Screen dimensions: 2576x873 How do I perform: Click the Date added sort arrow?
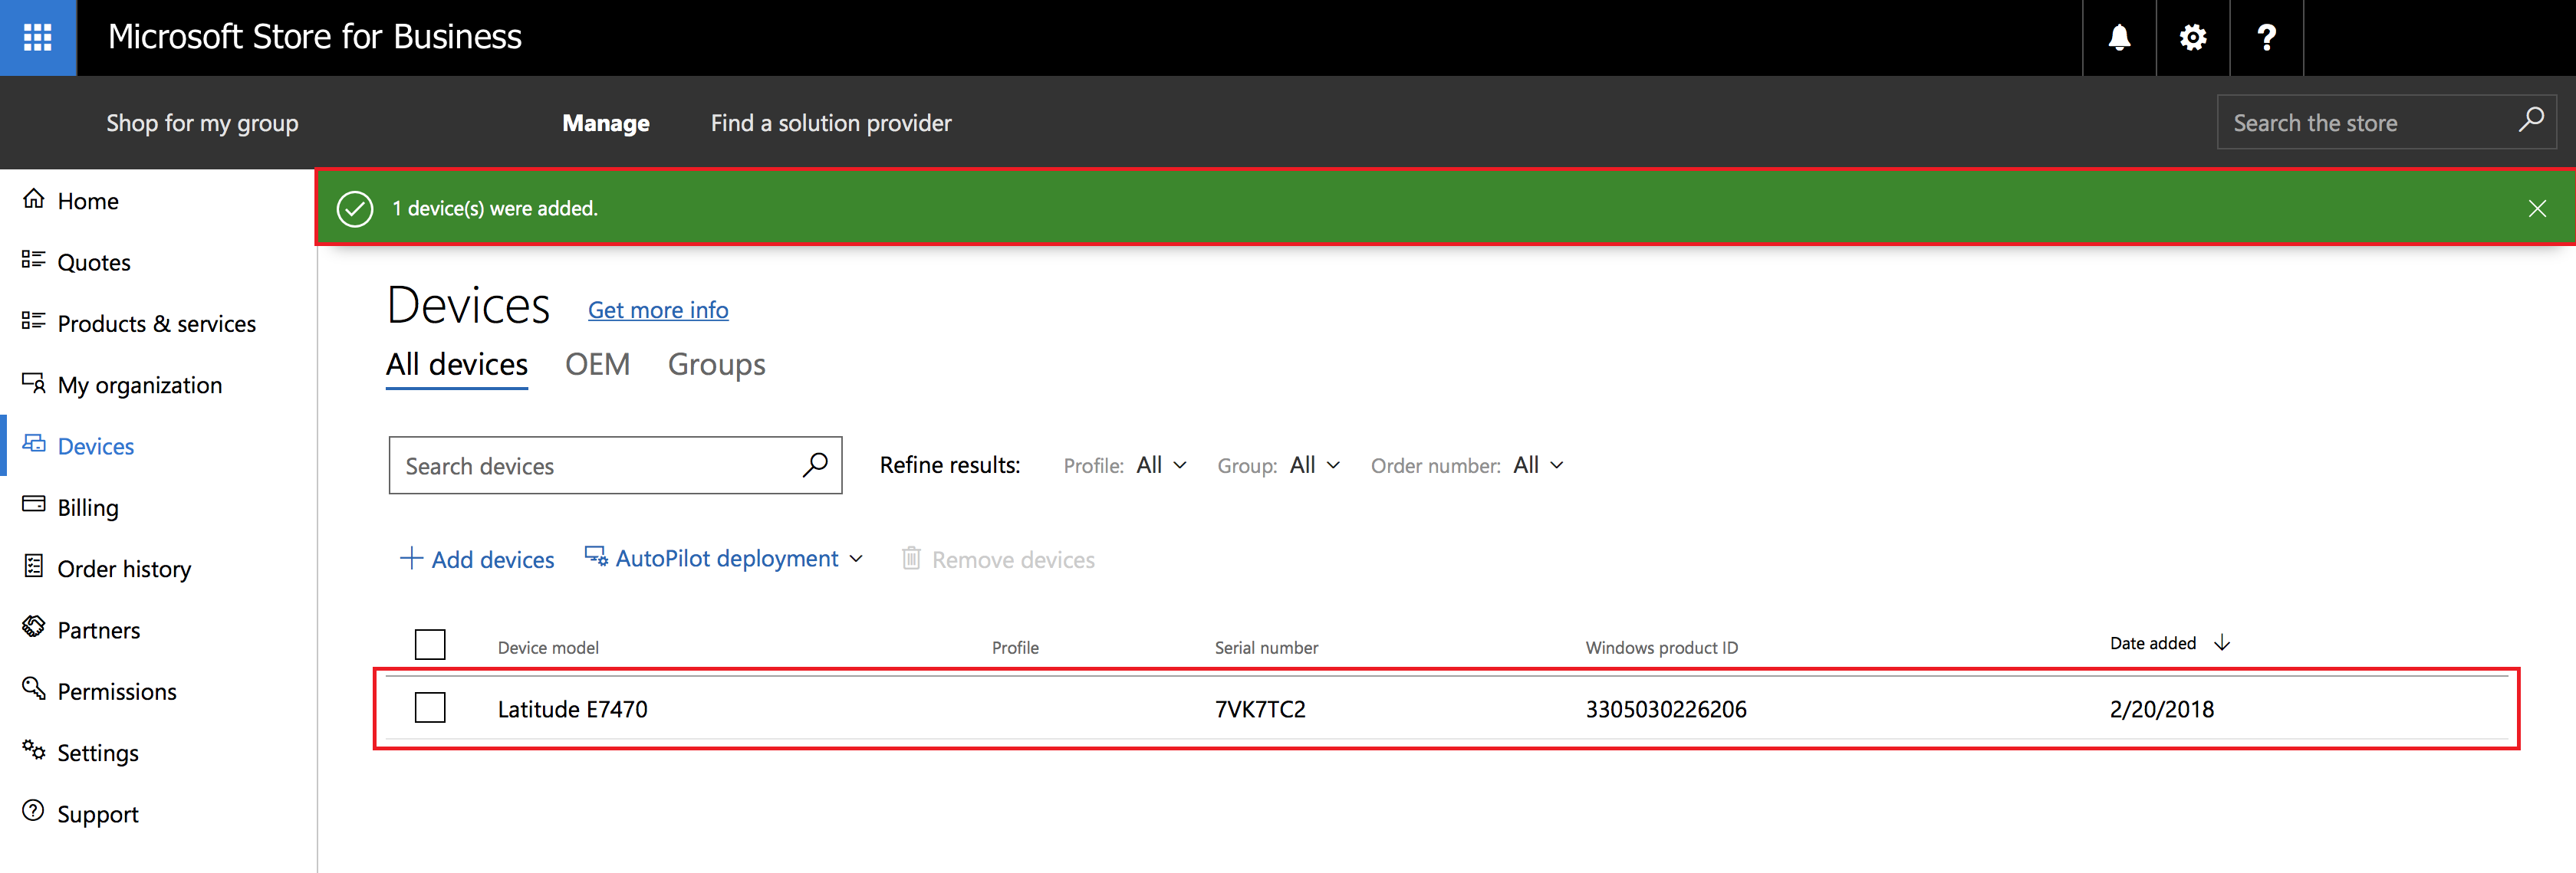[x=2222, y=643]
